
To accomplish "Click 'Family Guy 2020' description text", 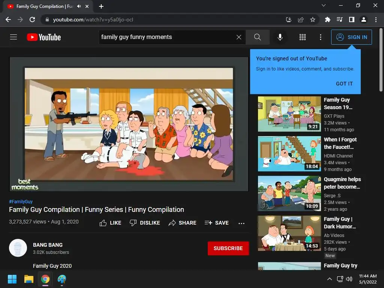I will point(52,266).
